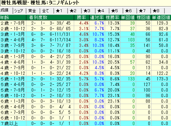Select the 5歳・4-6月 row
171x126 pixels.
(85, 84)
